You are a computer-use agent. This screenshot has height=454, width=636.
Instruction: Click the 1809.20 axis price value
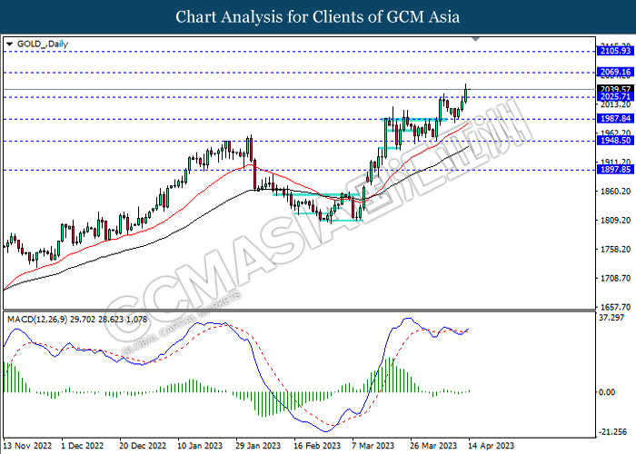tap(615, 220)
